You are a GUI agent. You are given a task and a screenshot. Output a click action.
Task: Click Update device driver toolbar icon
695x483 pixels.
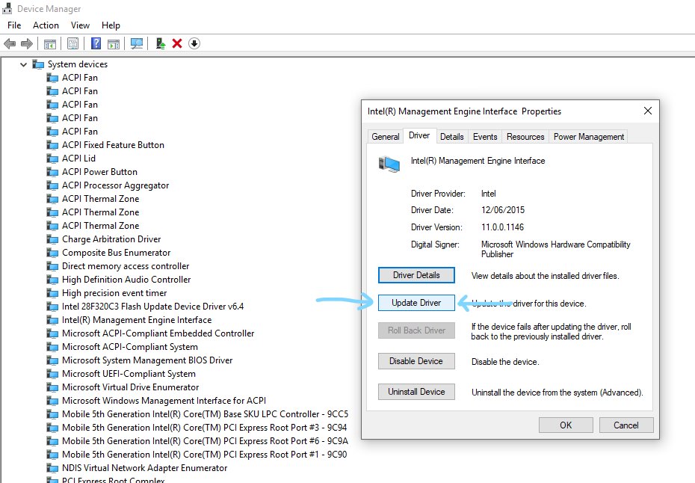[x=161, y=43]
